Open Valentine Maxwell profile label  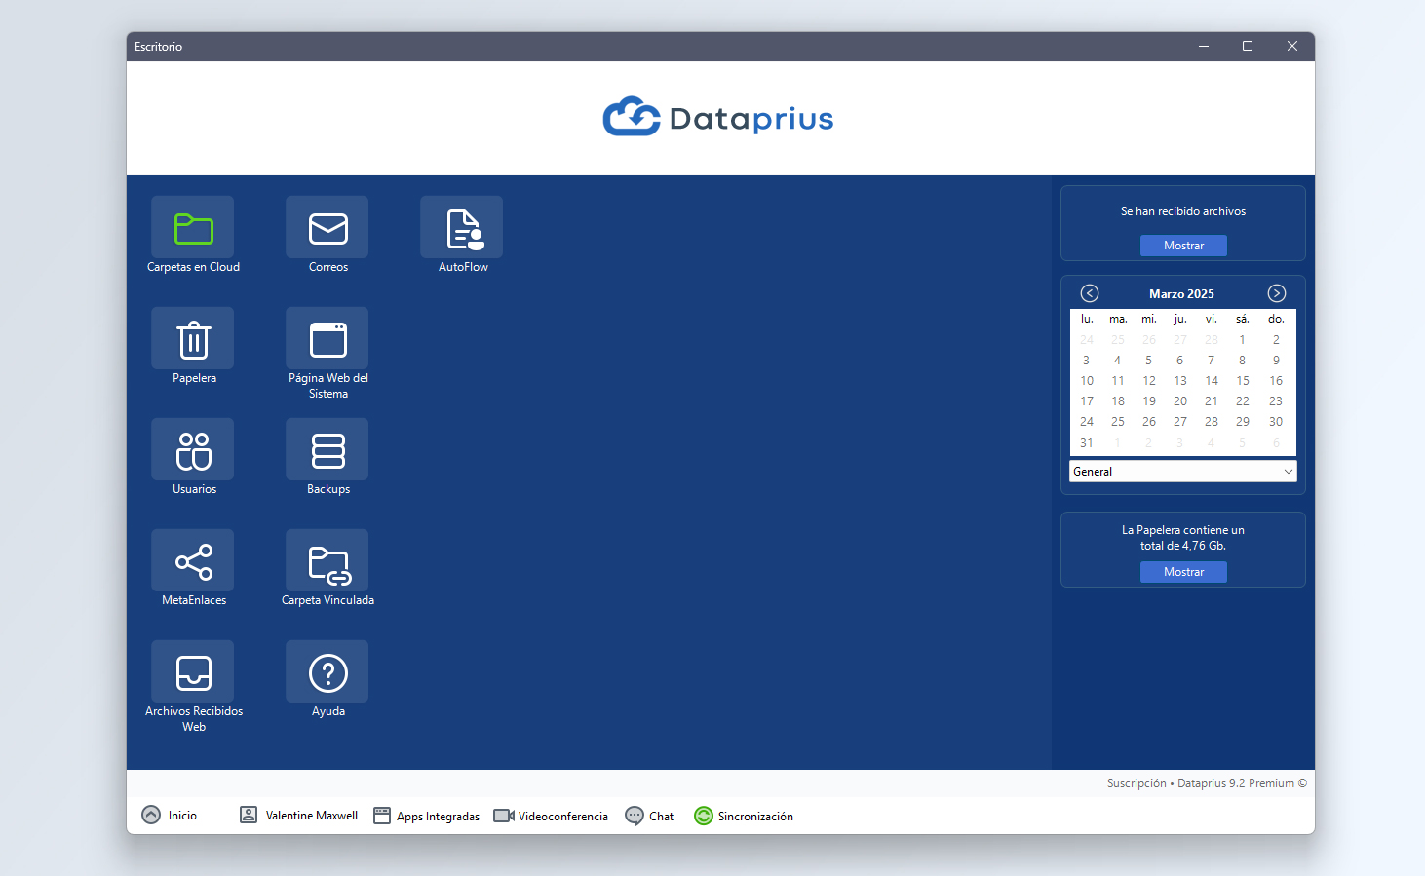click(312, 816)
